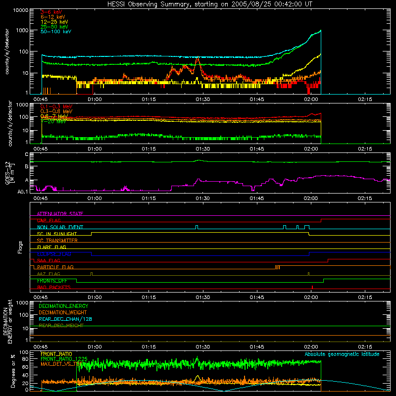Click the MAX_DET_VS_TOT legend label

coord(61,364)
